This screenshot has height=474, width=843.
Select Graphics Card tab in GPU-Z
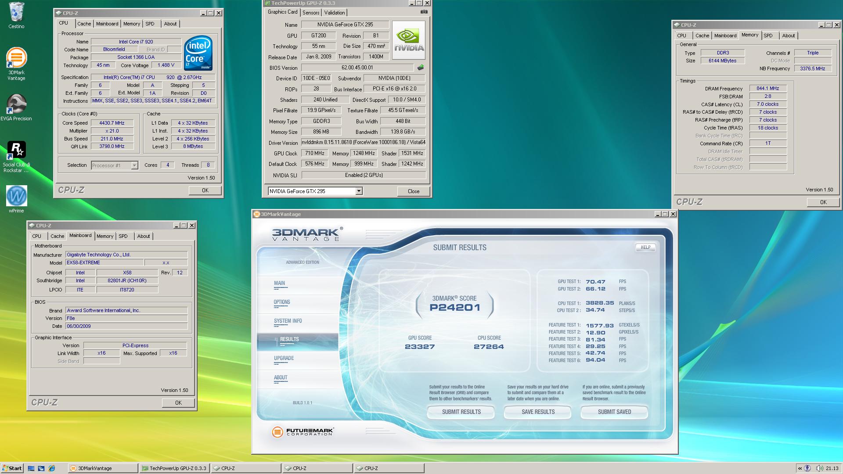[x=283, y=12]
